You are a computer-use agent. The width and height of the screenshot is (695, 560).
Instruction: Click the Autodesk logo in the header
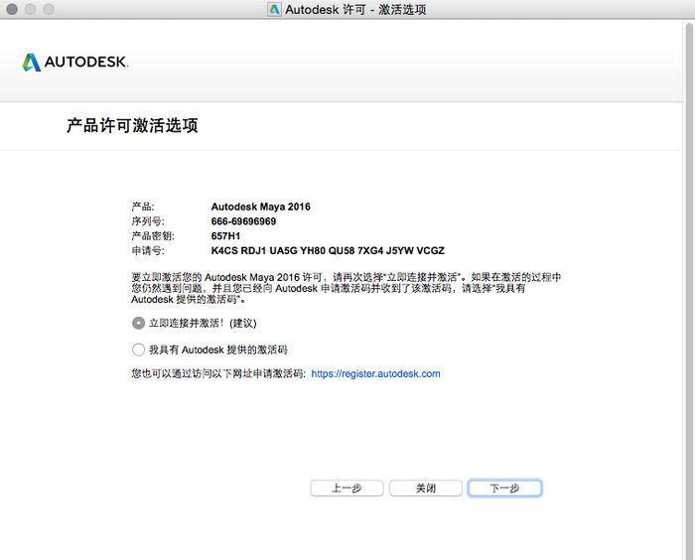(74, 63)
